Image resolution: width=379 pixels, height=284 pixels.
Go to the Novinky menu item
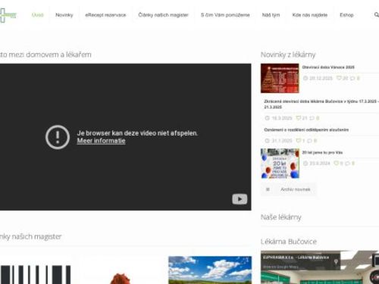coord(64,15)
